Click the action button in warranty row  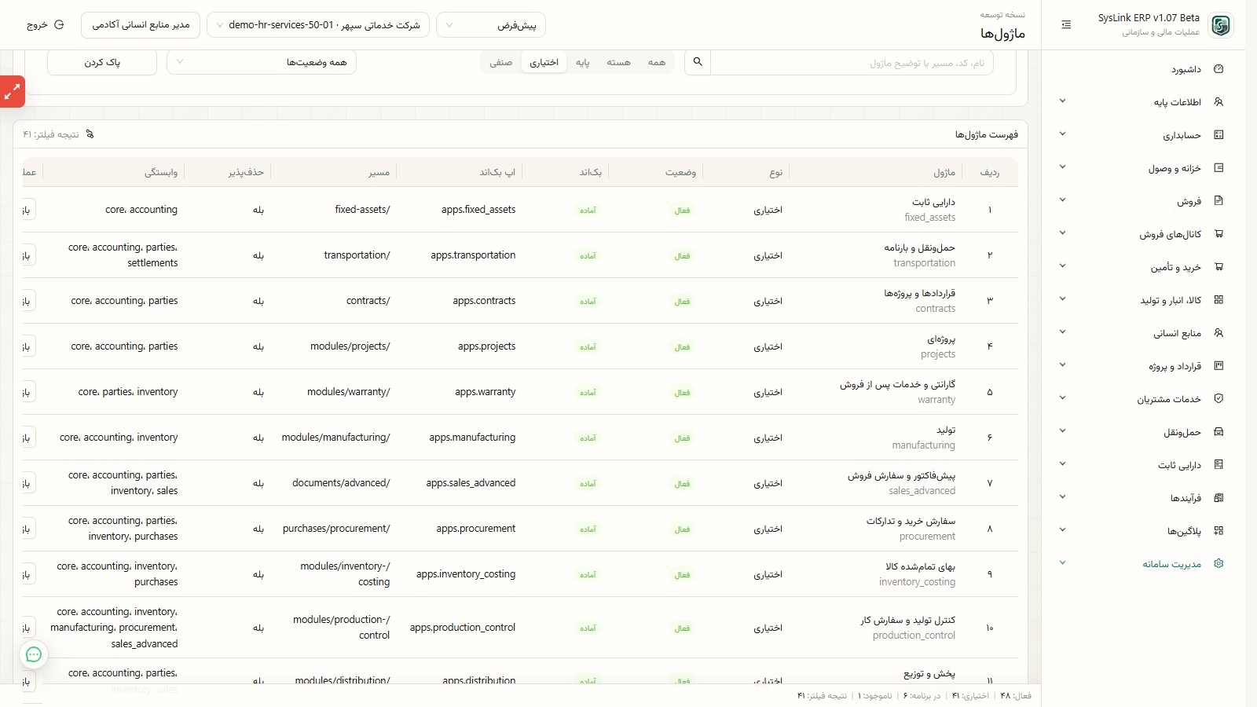pos(27,392)
